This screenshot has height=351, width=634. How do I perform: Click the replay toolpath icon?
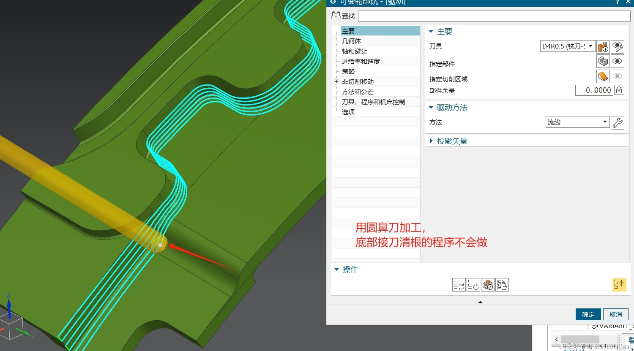click(473, 285)
